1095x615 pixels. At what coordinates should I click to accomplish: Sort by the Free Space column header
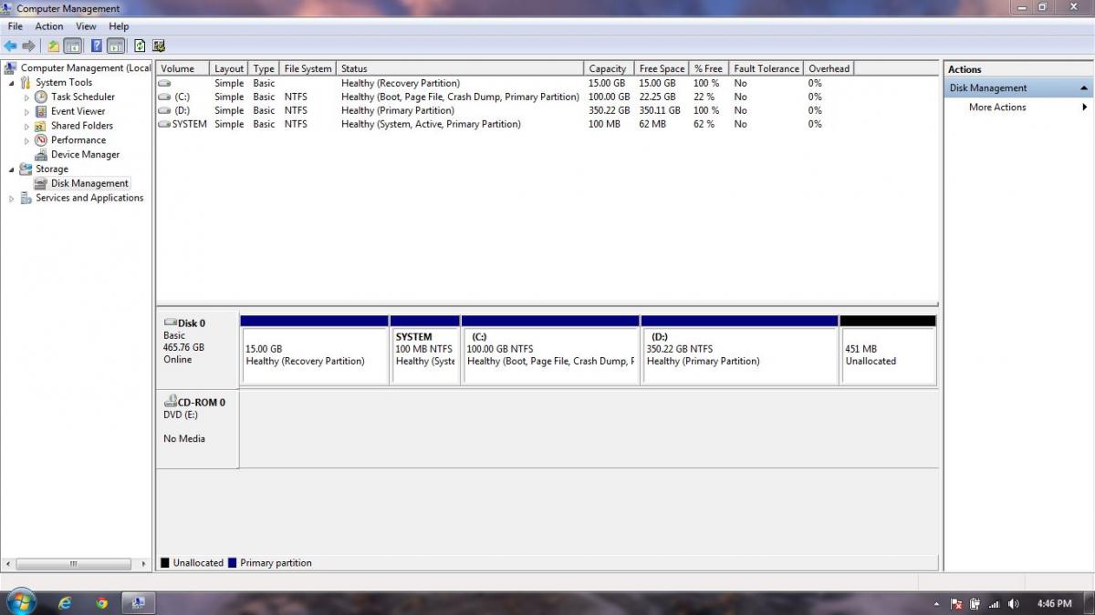coord(662,68)
